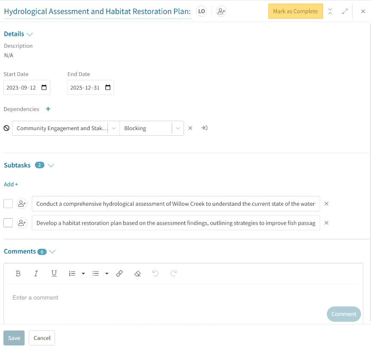371x348 pixels.
Task: Toggle bold formatting in comment editor
Action: tap(18, 273)
